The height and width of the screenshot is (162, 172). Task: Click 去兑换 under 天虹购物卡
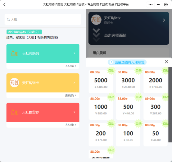coord(70,95)
